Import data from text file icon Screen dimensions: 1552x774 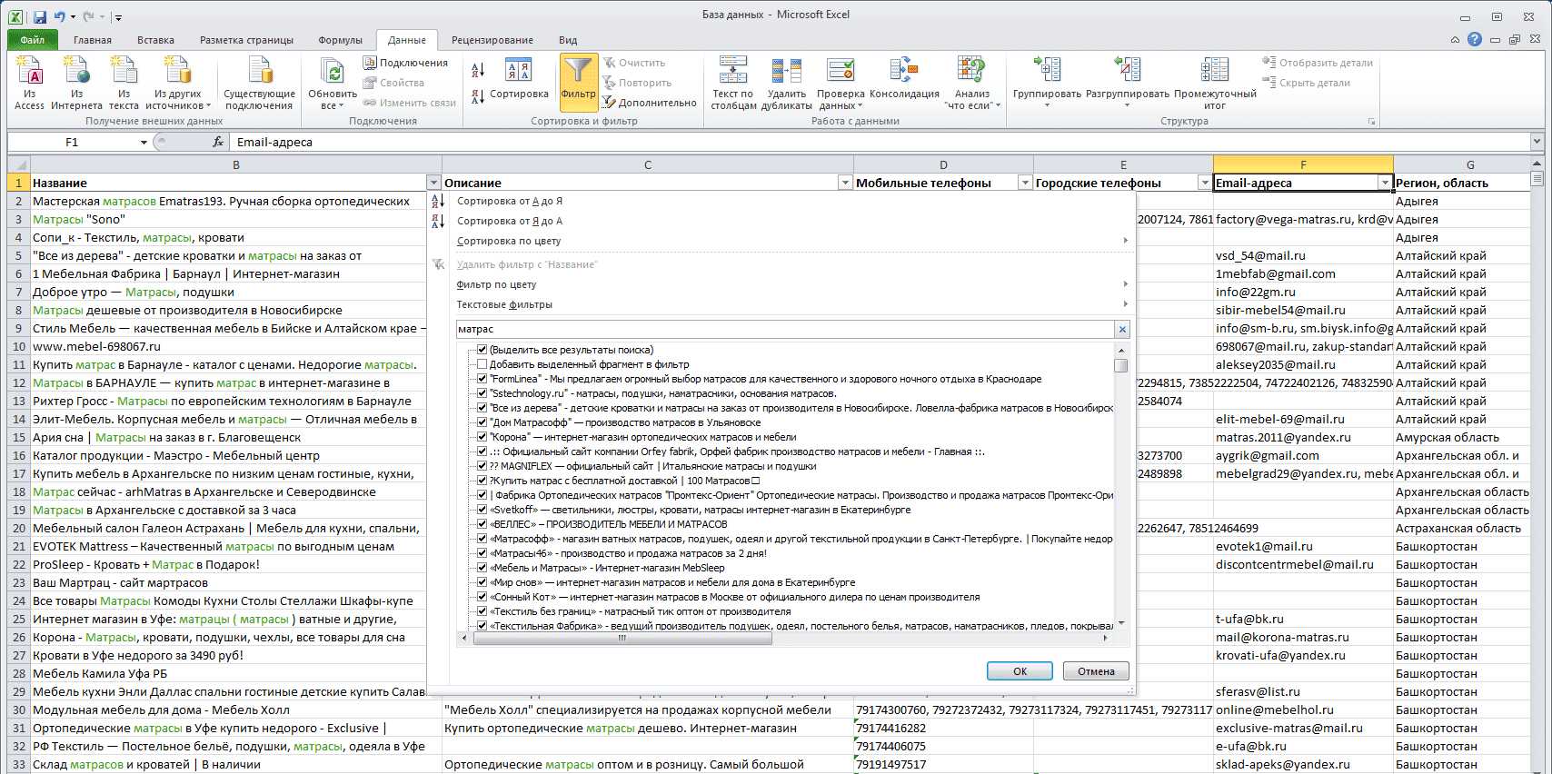pos(124,83)
